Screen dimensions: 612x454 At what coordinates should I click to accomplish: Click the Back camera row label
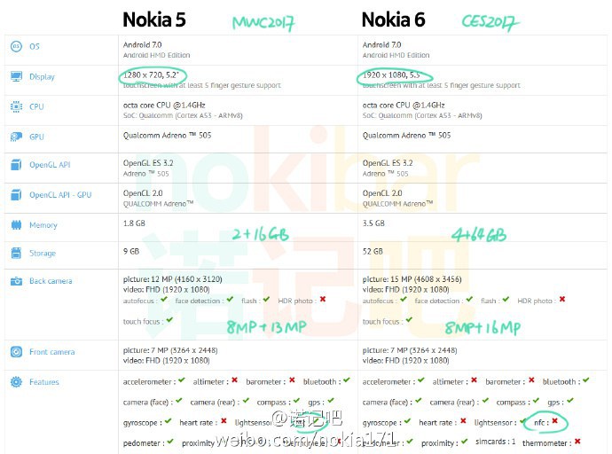(x=51, y=281)
